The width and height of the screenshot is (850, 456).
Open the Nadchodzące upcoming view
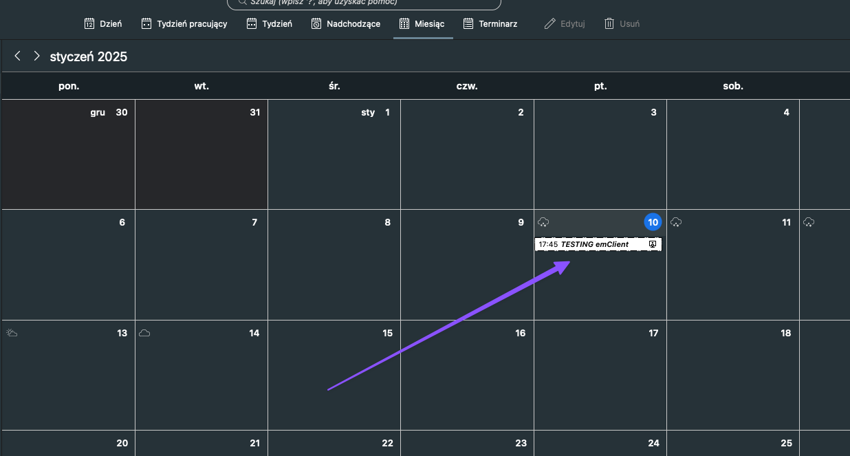345,24
